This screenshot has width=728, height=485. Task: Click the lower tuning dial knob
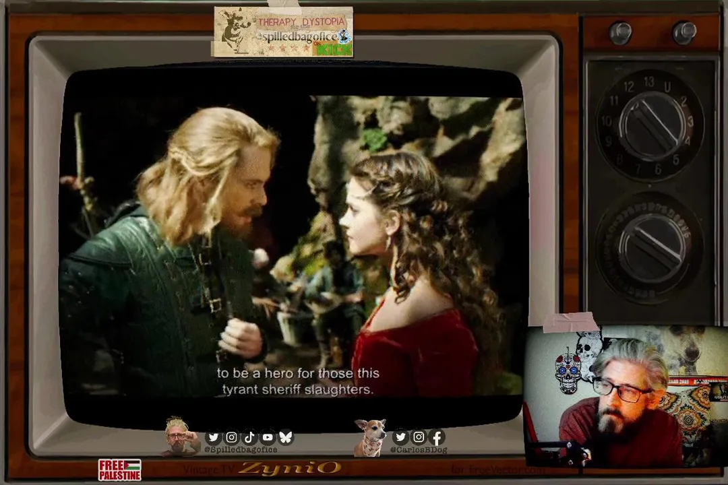click(x=652, y=247)
